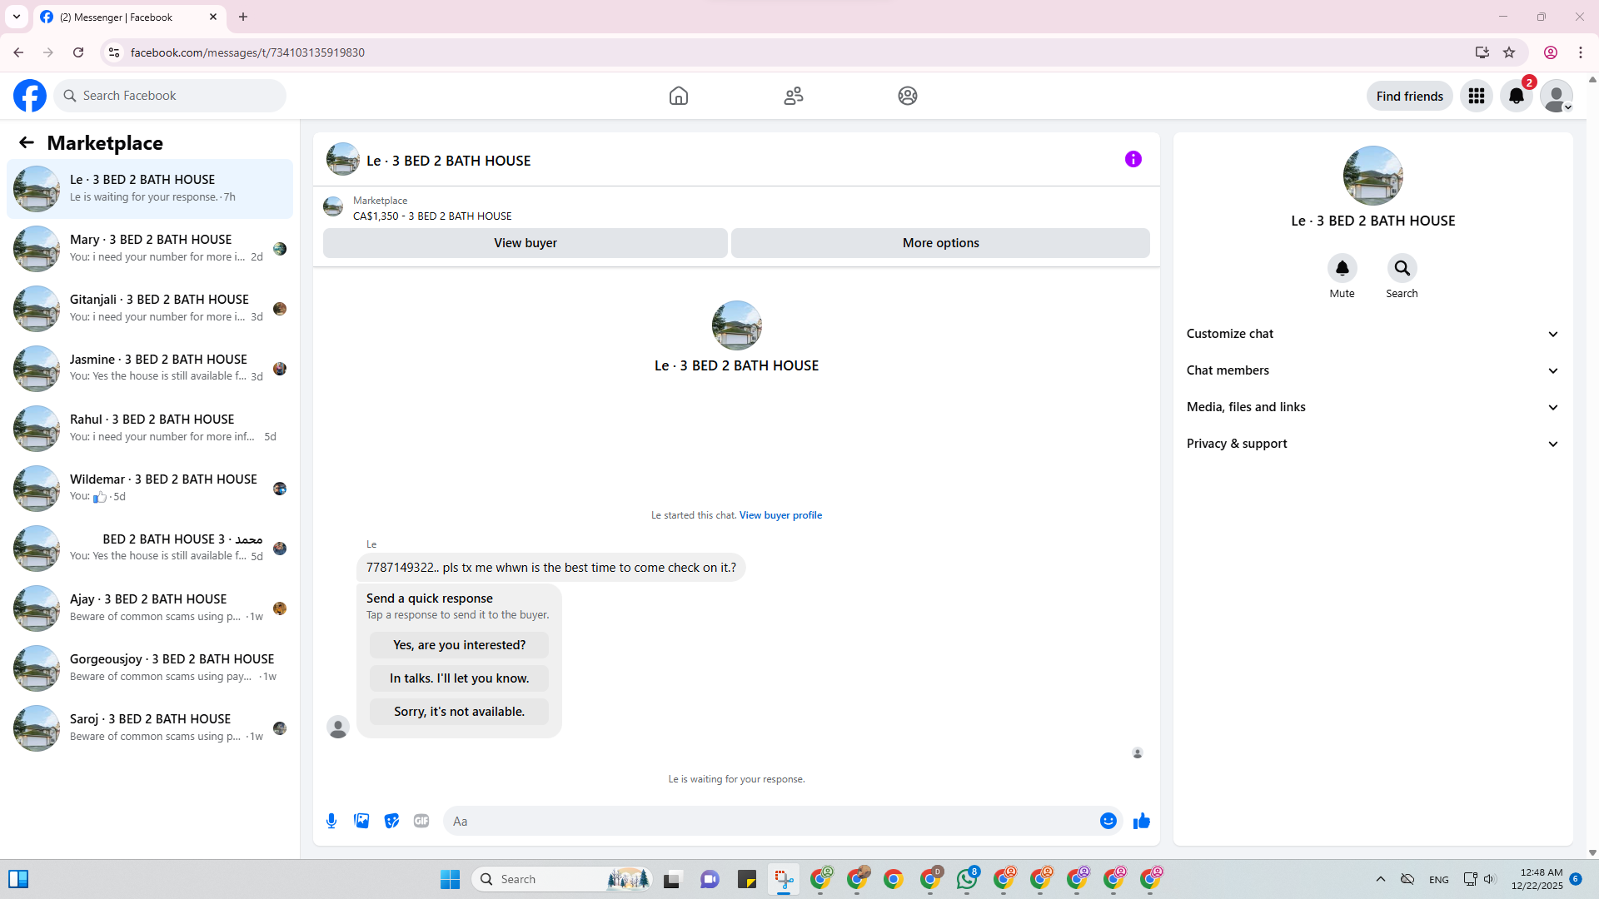
Task: Open the CA$1,350 Marketplace listing link
Action: (432, 216)
